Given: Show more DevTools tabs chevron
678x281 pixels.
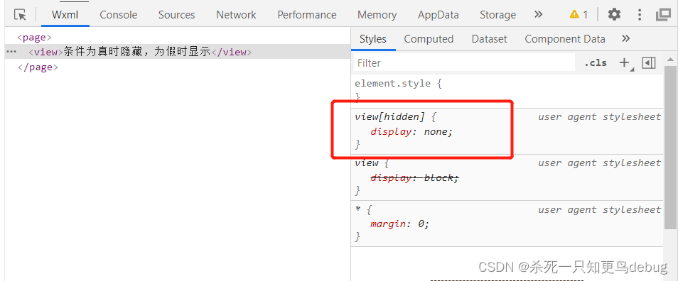Looking at the screenshot, I should click(538, 14).
